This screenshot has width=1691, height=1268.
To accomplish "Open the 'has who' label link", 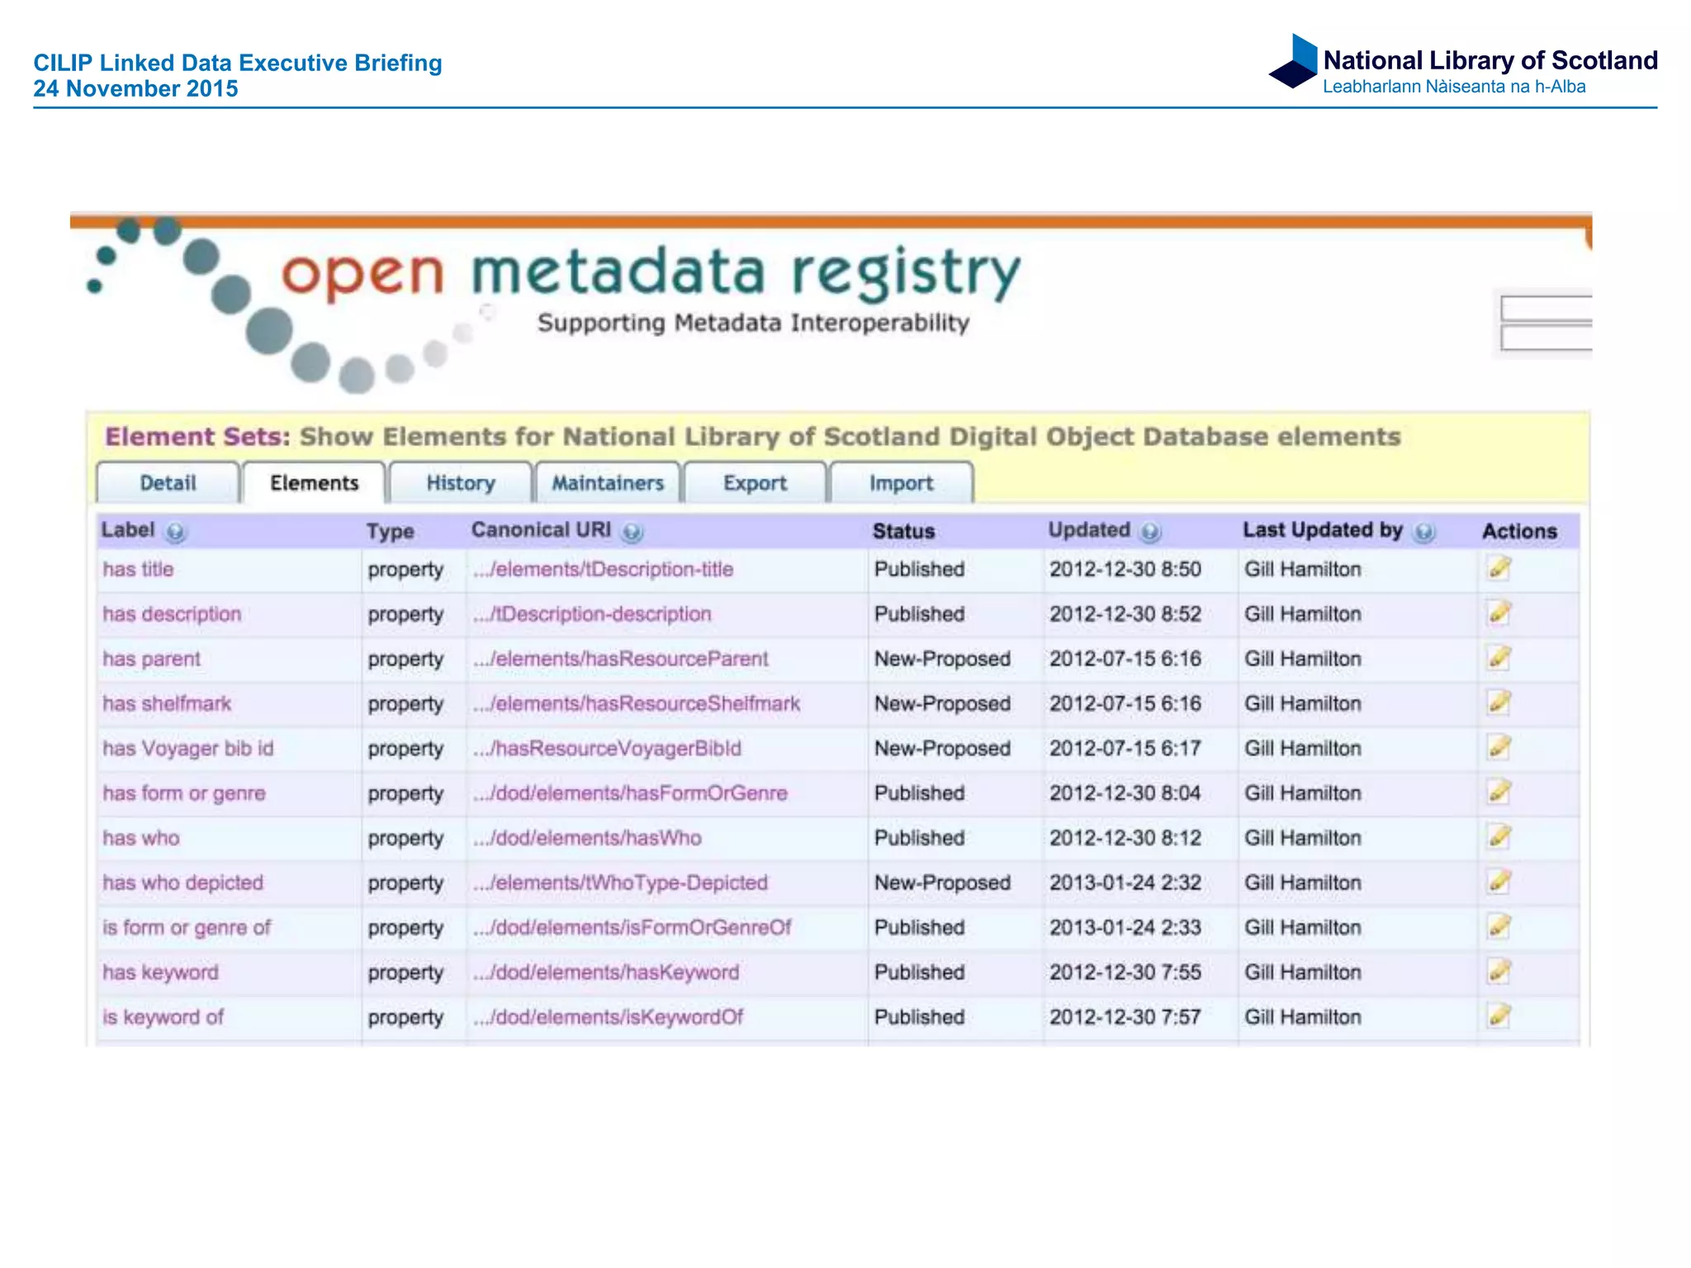I will (x=140, y=838).
